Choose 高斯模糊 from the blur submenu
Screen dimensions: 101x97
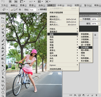[x=86, y=42]
